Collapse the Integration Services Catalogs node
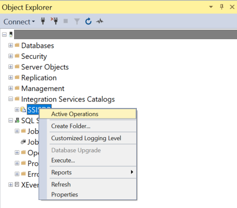The height and width of the screenshot is (208, 237). click(x=11, y=99)
